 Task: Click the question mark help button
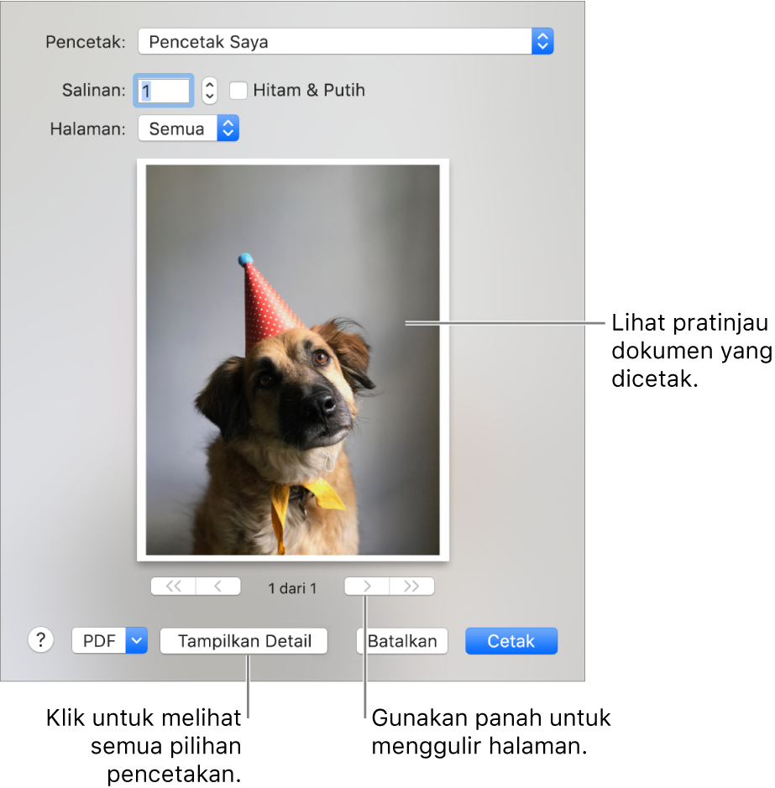pyautogui.click(x=41, y=639)
